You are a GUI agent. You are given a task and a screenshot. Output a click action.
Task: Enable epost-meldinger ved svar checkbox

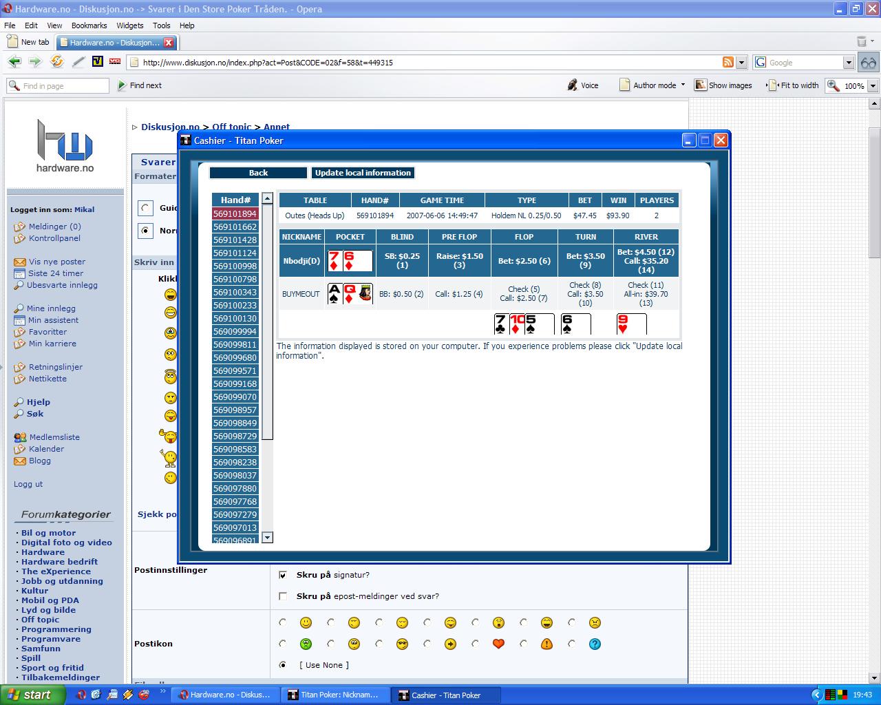(x=282, y=596)
